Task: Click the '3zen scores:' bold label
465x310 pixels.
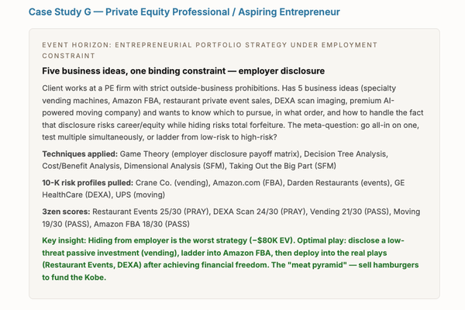Action: coord(66,212)
